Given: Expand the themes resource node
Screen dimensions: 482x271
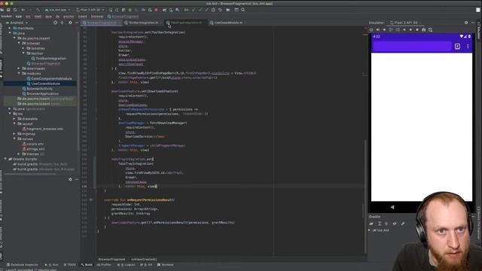Looking at the screenshot, I should 19,154.
